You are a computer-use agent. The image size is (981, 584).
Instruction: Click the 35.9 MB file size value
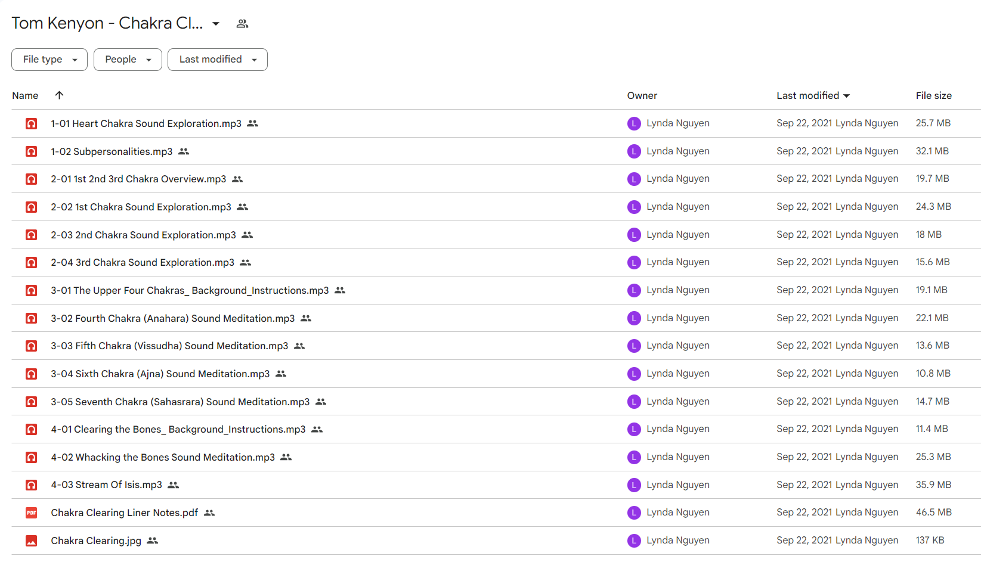tap(933, 485)
